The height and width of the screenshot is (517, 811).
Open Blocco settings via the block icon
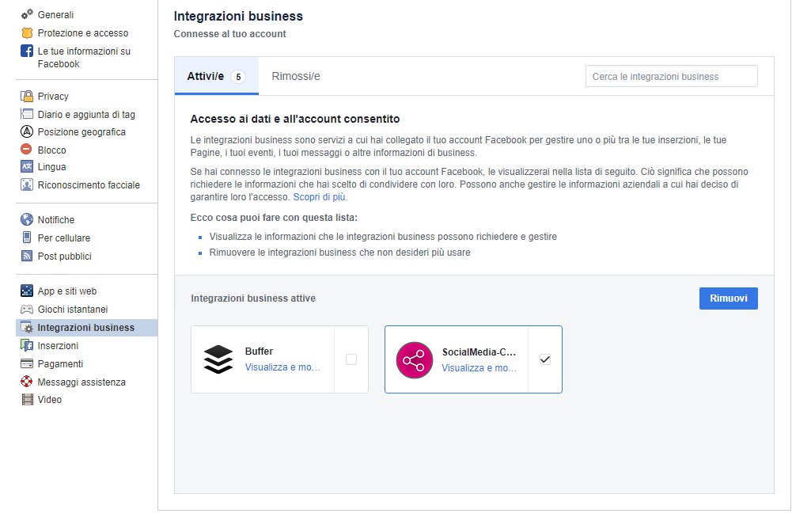point(28,149)
